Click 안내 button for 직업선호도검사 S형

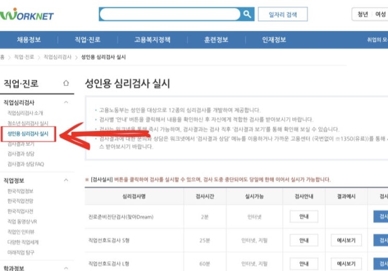(304, 240)
